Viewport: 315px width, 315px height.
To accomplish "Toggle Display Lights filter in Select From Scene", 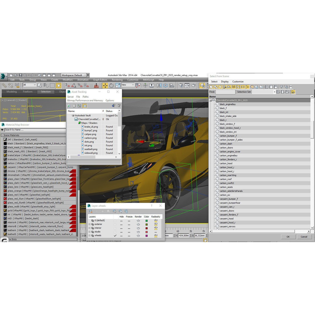I will (x=220, y=87).
